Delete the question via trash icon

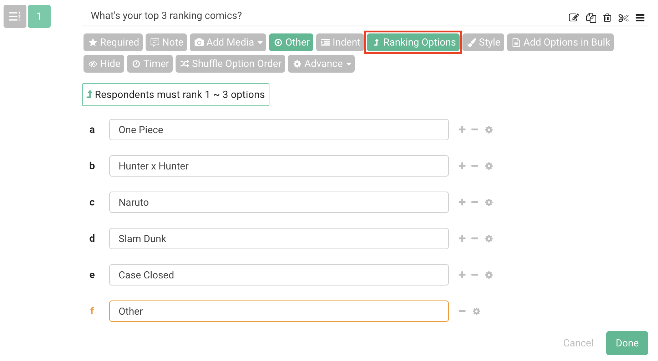(607, 17)
